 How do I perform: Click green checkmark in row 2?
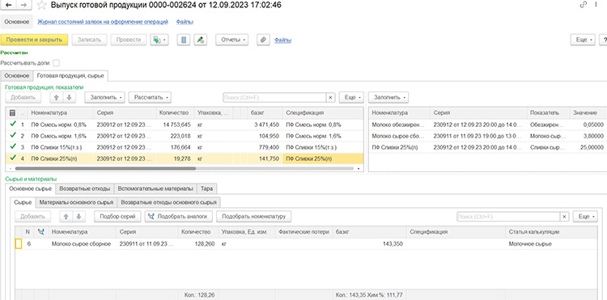click(x=13, y=136)
